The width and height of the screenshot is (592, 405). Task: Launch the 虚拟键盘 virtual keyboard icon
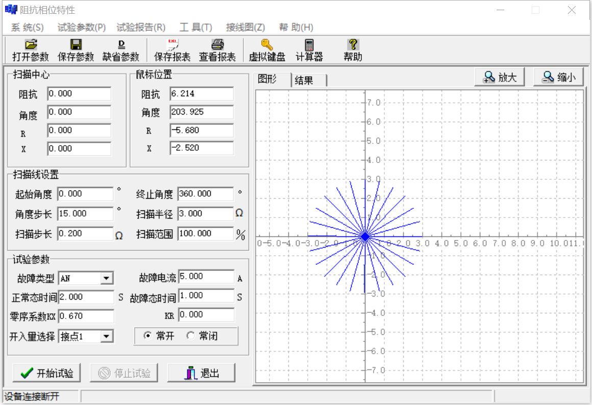[x=266, y=45]
